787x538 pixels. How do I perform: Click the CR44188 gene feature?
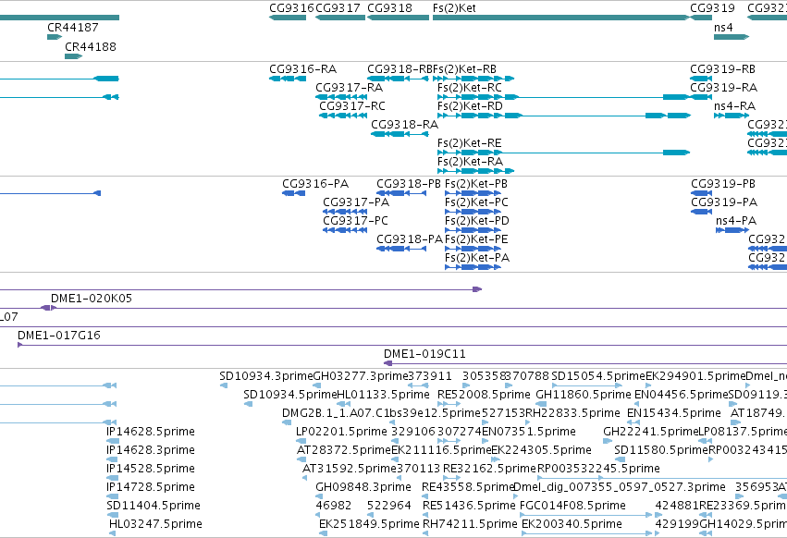pos(73,56)
